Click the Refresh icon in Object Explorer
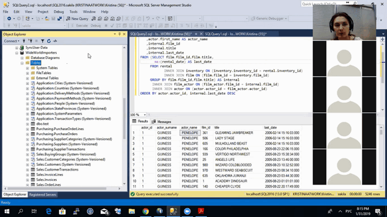Screen dimensions: 387x217 tap(49, 41)
